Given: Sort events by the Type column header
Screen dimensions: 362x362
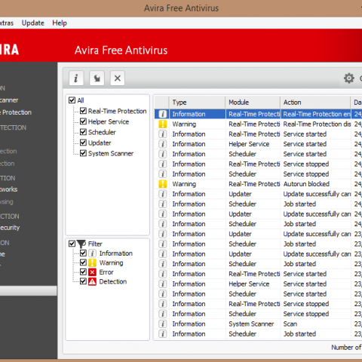Looking at the screenshot, I should [197, 103].
